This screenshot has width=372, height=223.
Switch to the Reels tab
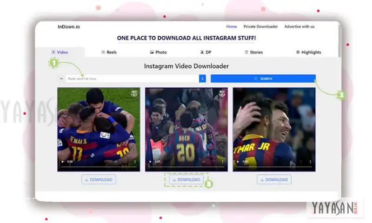point(109,52)
